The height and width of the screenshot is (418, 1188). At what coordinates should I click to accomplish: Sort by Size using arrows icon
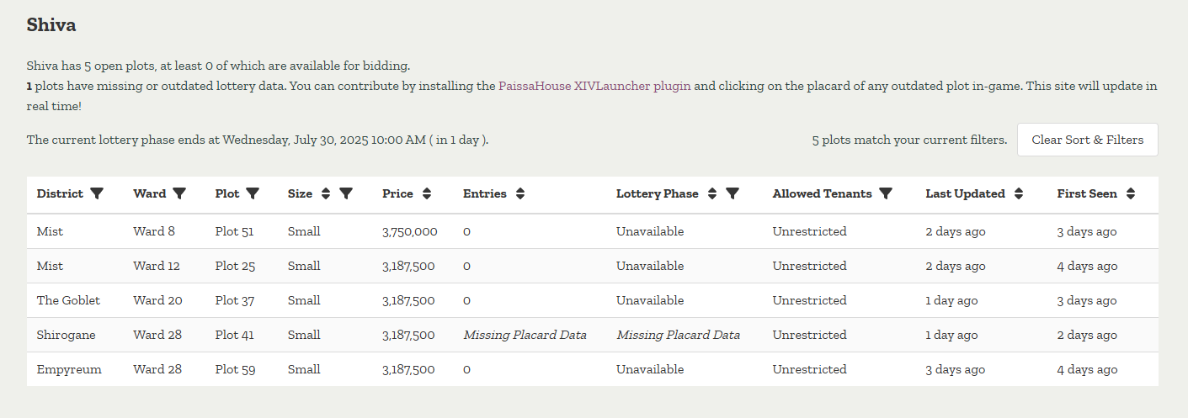(x=326, y=193)
